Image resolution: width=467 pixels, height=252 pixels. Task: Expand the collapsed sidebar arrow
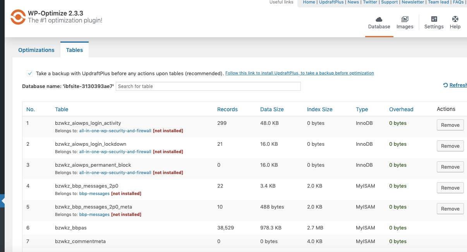pyautogui.click(x=2, y=201)
